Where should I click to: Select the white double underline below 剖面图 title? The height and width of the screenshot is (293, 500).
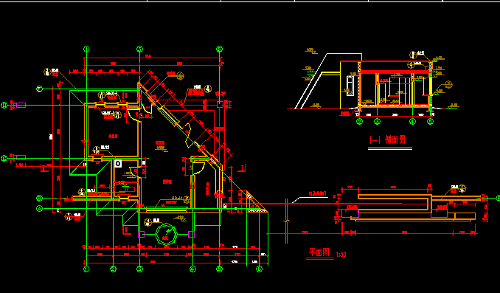click(x=390, y=148)
